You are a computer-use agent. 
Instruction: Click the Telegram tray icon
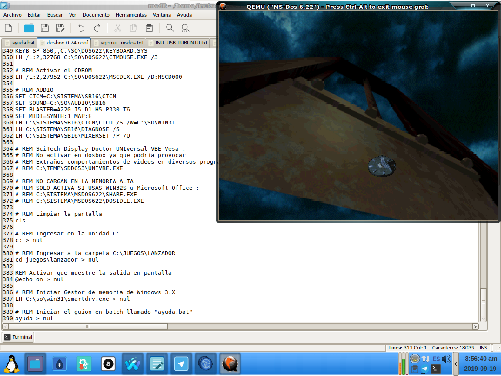pos(425,369)
